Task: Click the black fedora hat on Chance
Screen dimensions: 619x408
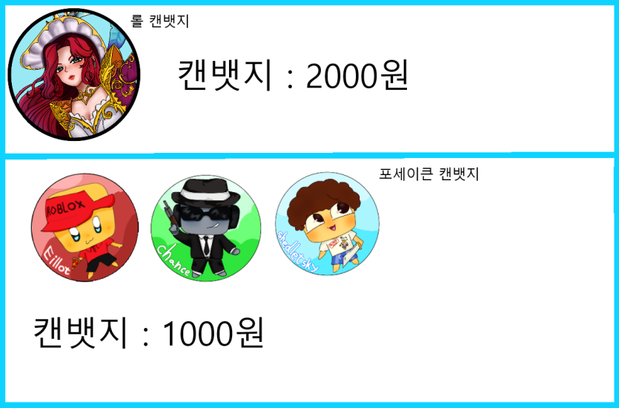Action: point(206,192)
